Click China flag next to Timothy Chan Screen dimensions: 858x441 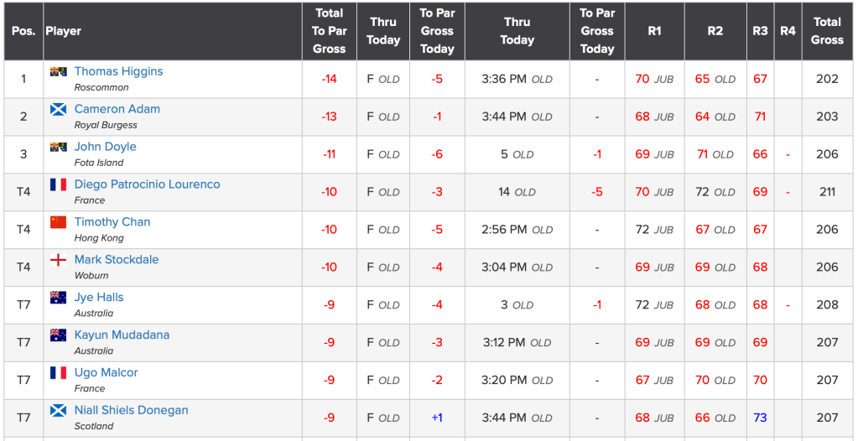[x=58, y=222]
